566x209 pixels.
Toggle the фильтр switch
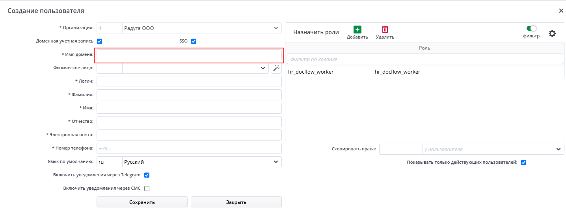531,28
